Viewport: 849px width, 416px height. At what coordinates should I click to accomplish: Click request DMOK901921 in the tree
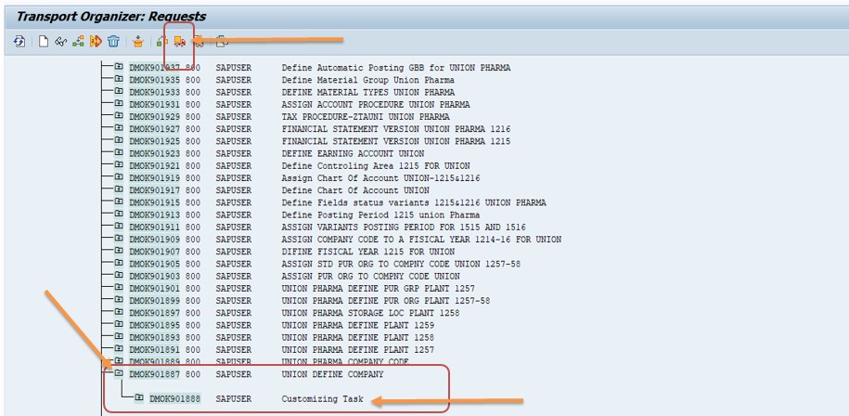coord(155,165)
